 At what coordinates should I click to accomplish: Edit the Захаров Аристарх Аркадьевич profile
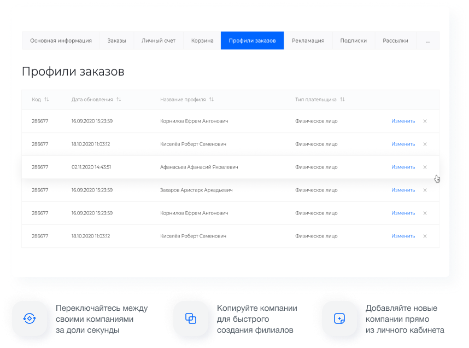pos(403,190)
